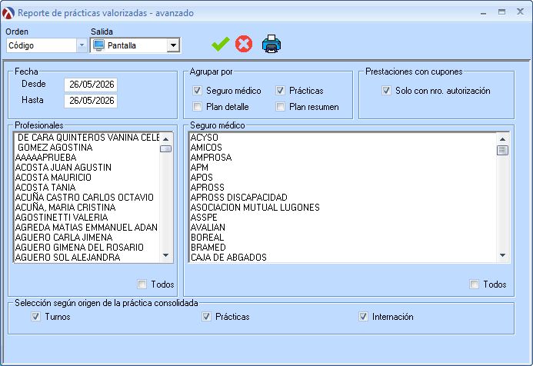Select ACYSO insurance
533x366 pixels.
pyautogui.click(x=343, y=138)
